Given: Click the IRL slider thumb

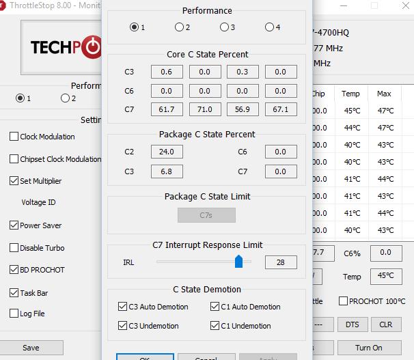Looking at the screenshot, I should 238,262.
